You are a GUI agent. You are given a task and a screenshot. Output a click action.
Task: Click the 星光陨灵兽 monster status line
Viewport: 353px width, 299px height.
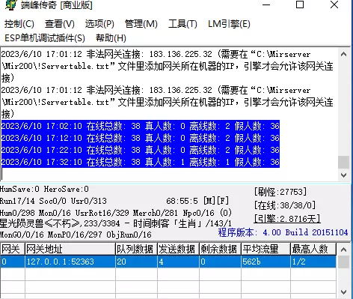click(x=116, y=223)
